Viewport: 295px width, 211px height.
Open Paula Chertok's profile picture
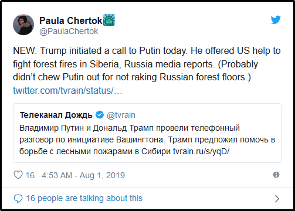(x=23, y=25)
